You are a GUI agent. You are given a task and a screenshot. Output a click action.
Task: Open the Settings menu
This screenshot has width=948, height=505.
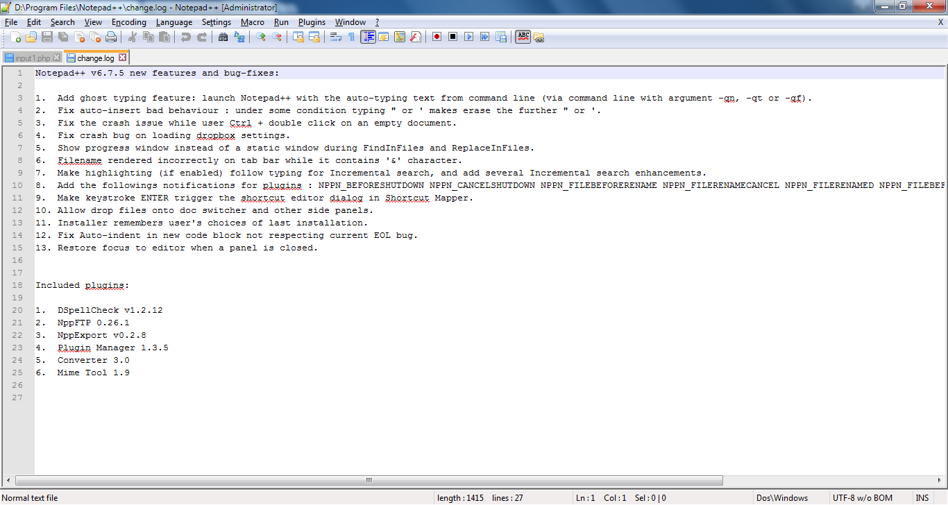217,22
